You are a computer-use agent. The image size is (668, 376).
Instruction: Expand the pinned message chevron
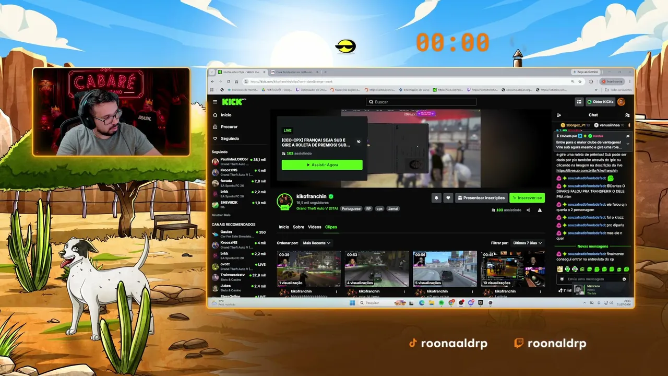[628, 144]
